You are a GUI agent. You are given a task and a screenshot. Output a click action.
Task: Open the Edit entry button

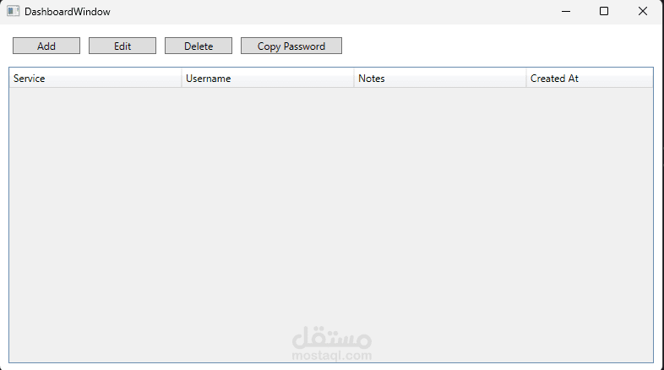pyautogui.click(x=122, y=46)
